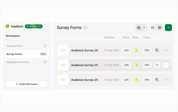Click the green add form button
The width and height of the screenshot is (178, 112).
168,27
